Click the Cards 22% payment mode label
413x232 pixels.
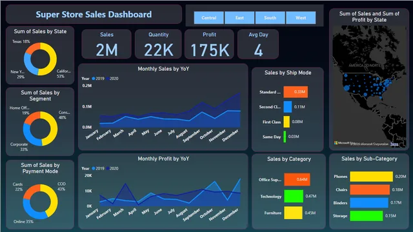[18, 187]
